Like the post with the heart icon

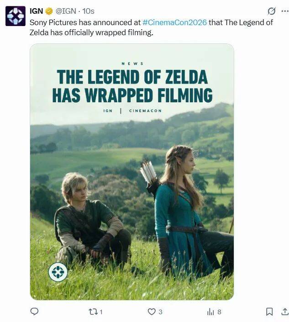[x=152, y=312]
